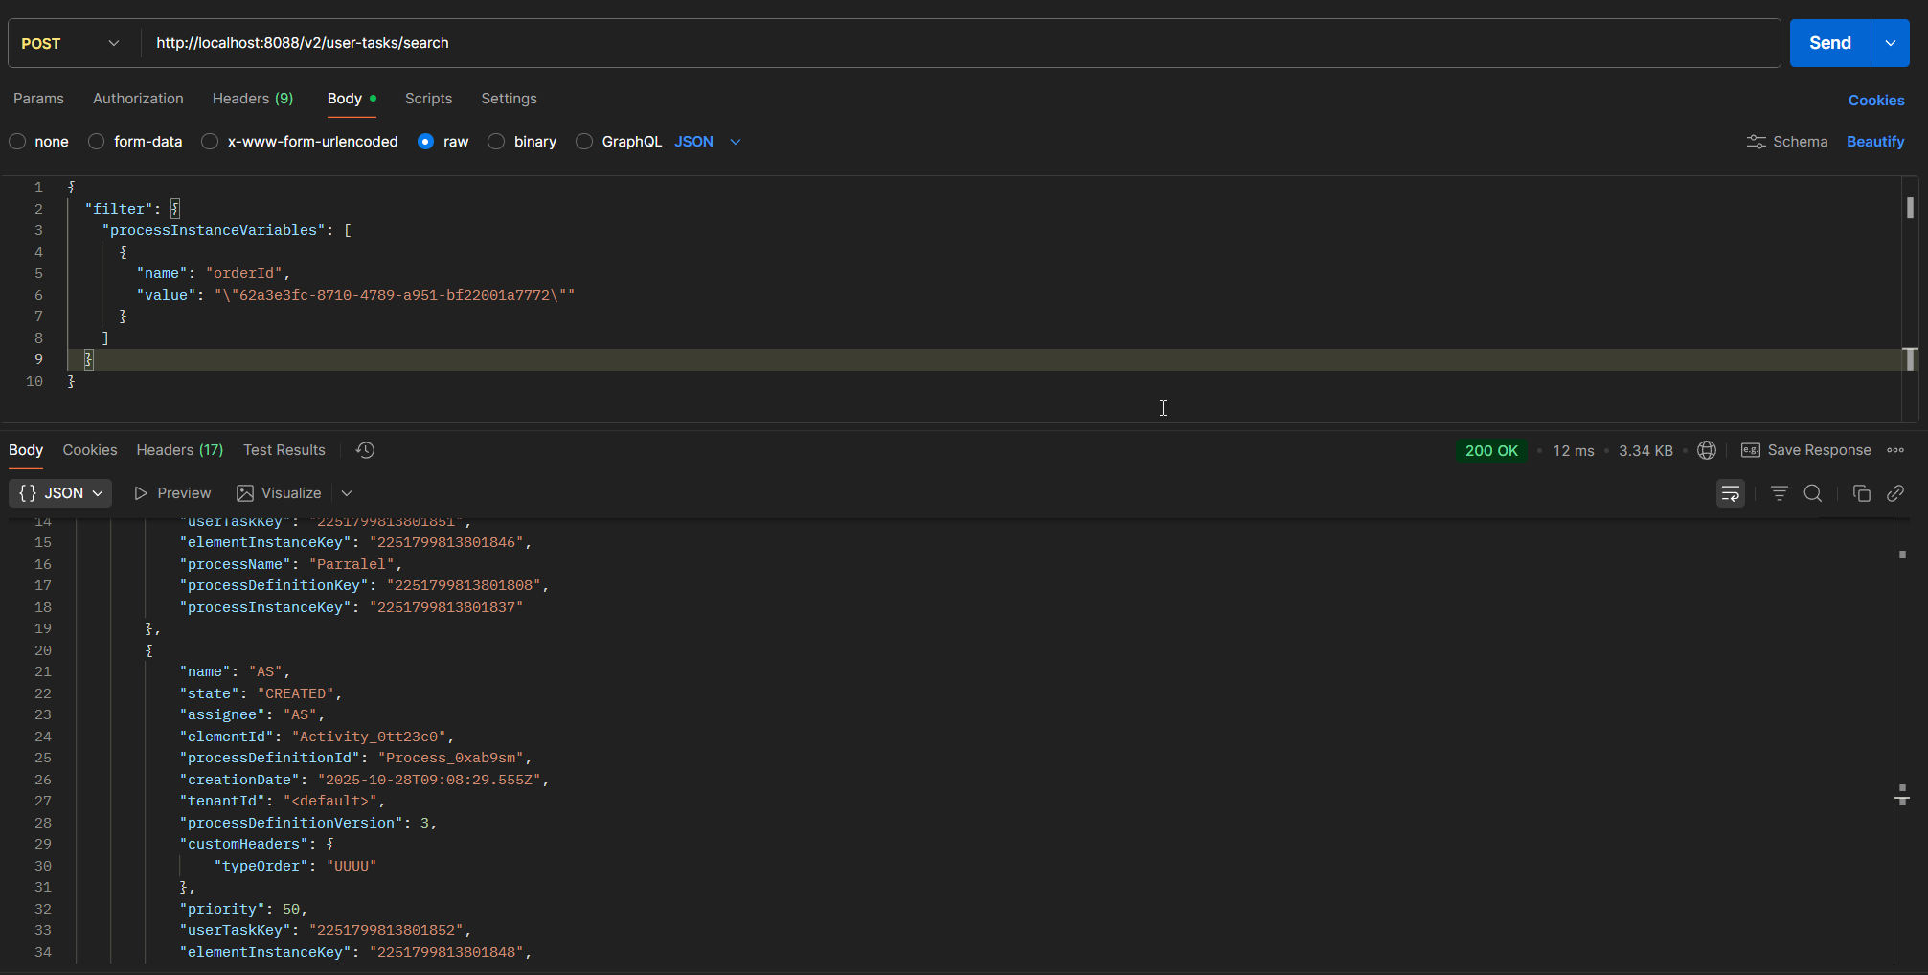This screenshot has height=975, width=1928.
Task: Toggle word wrap in response viewer
Action: coord(1730,493)
